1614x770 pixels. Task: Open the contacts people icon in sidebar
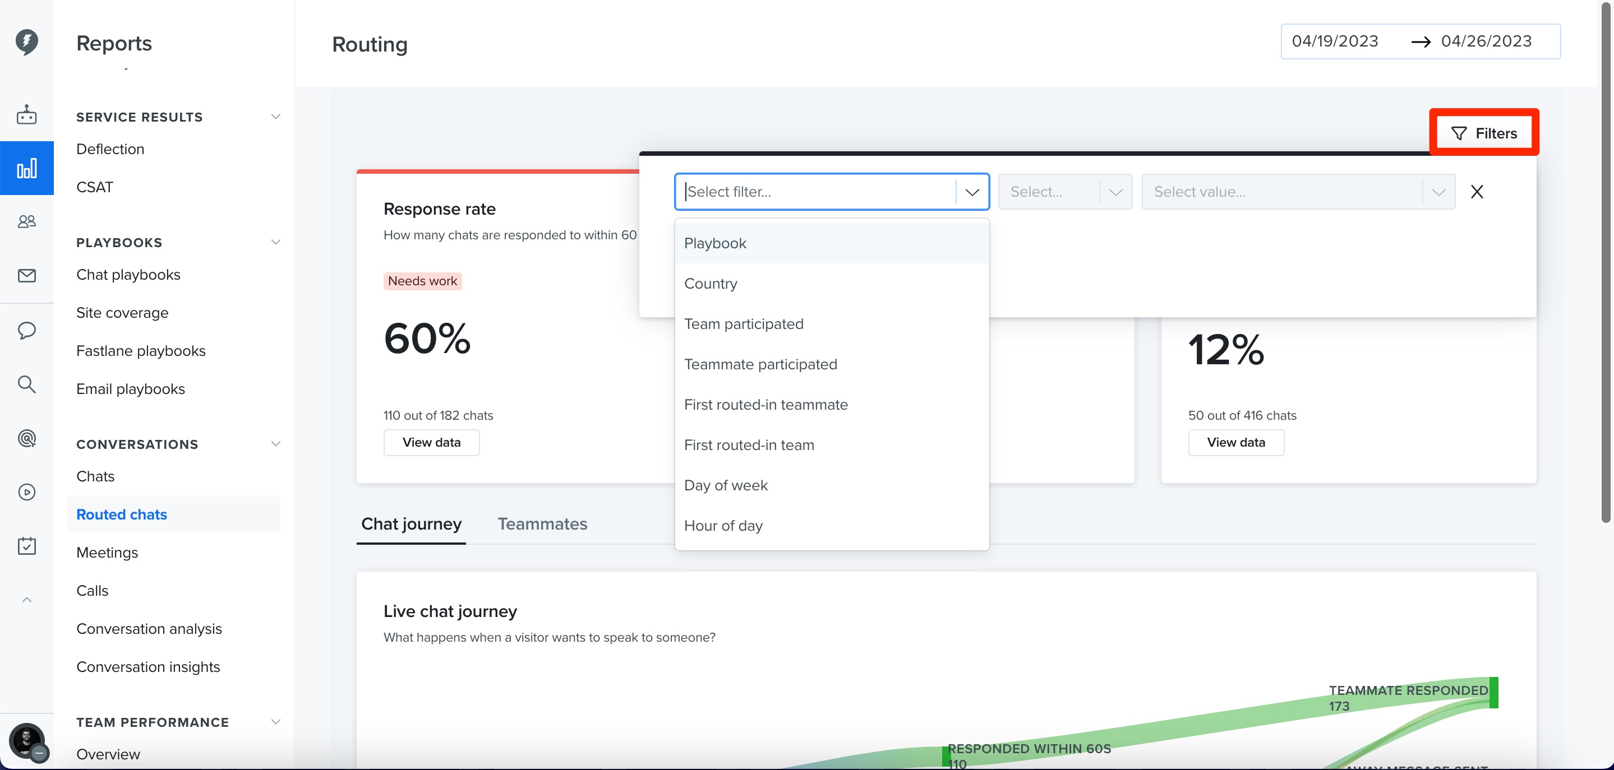(26, 221)
